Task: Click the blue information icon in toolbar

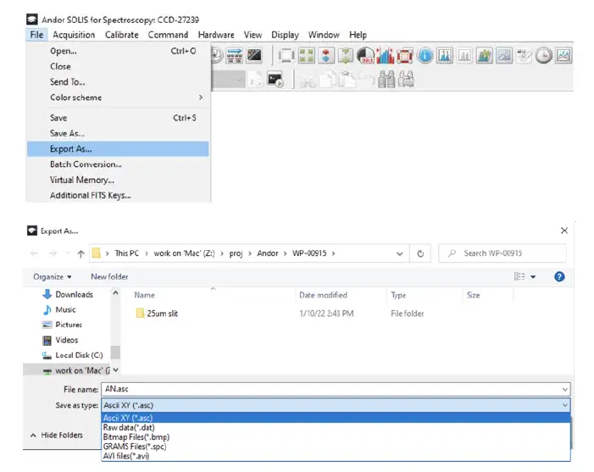Action: [x=425, y=56]
